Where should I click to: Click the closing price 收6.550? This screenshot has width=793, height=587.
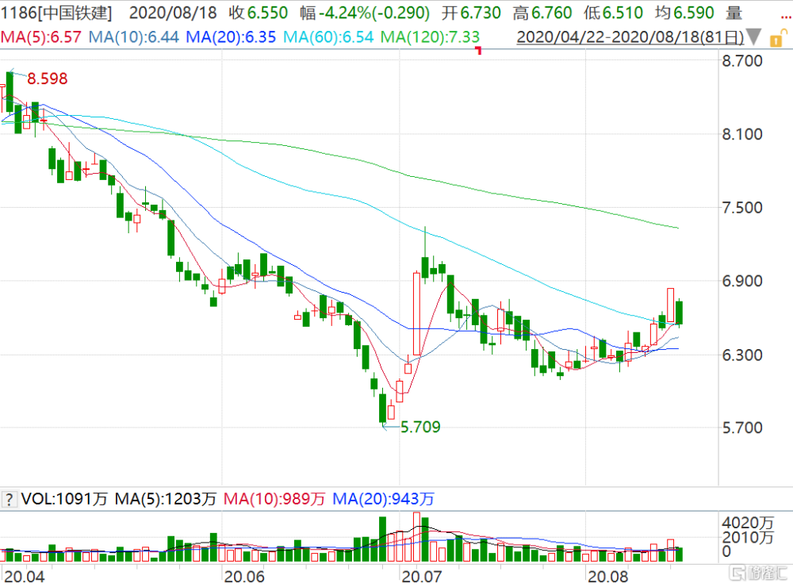pyautogui.click(x=259, y=13)
